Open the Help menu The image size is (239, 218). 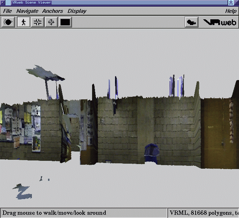tap(230, 11)
